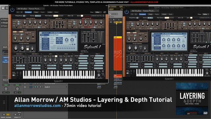This screenshot has width=211, height=119.
Task: Expand the Region disclosure triangle in Logic inspector
Action: pos(2,20)
